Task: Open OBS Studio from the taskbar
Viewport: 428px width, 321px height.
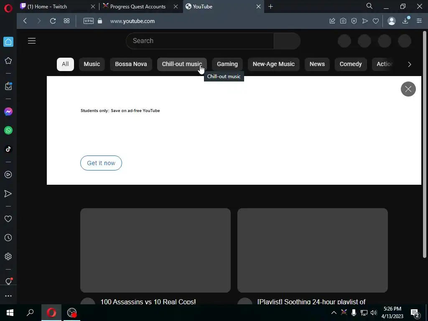Action: point(72,313)
